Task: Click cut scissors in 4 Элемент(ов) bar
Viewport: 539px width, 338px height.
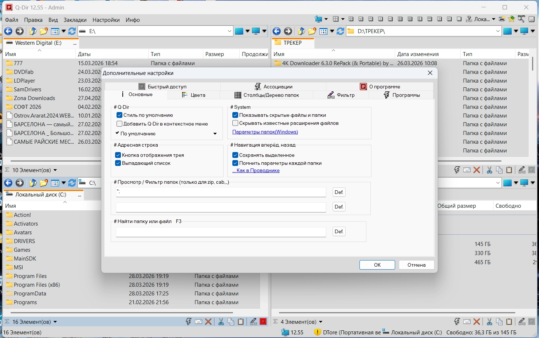Action: pyautogui.click(x=489, y=322)
